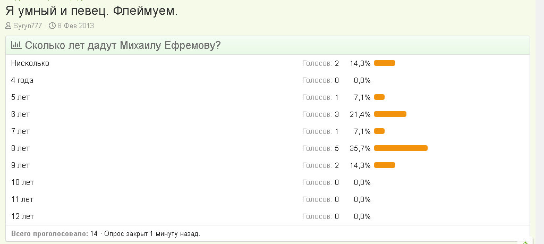The width and height of the screenshot is (544, 244).
Task: Click the clock icon before the date
Action: 52,26
